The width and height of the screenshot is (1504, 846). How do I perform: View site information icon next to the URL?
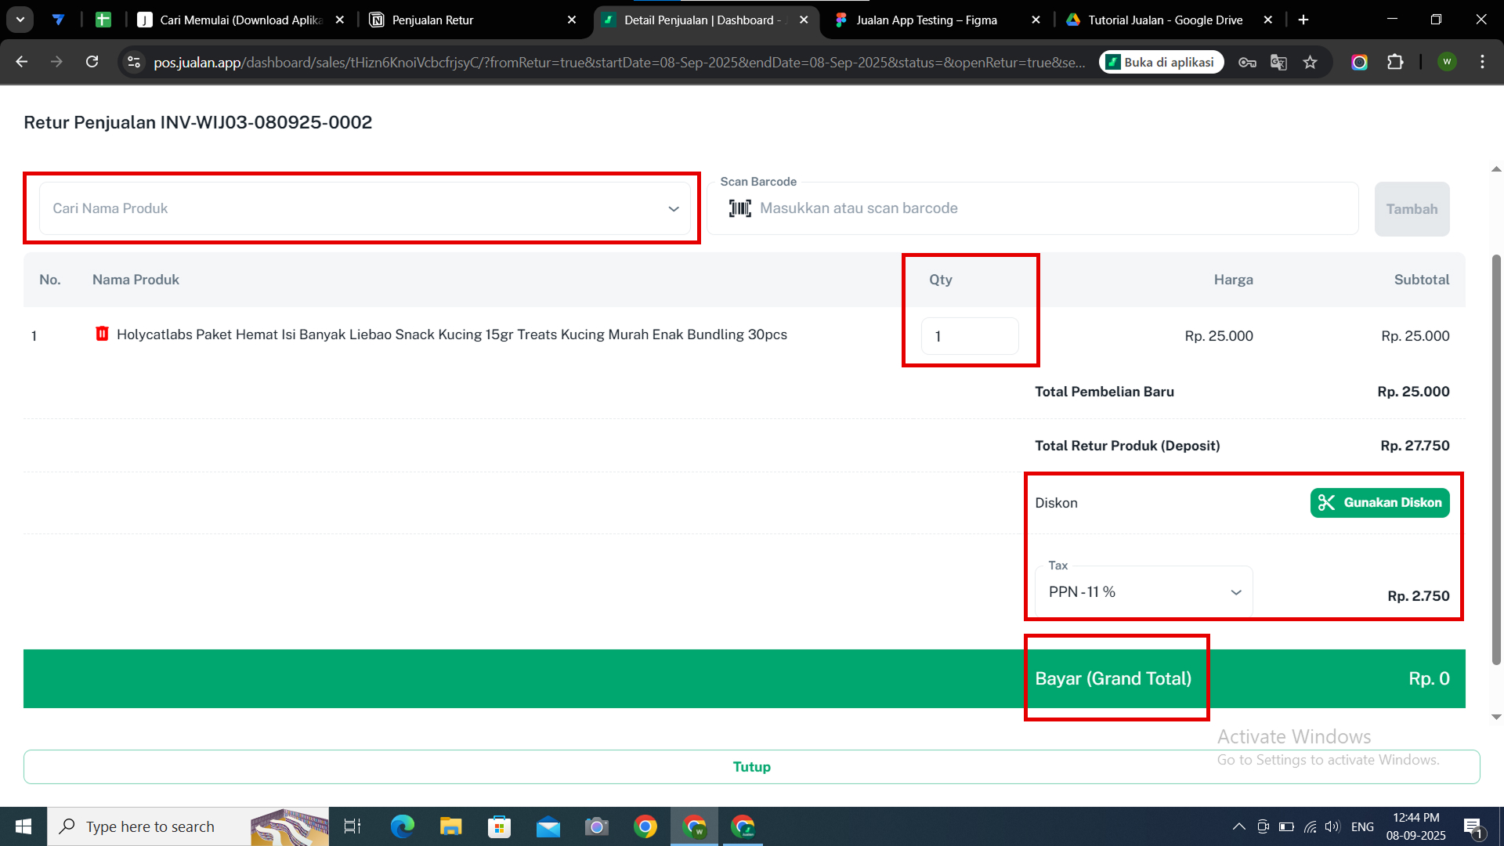(x=134, y=62)
